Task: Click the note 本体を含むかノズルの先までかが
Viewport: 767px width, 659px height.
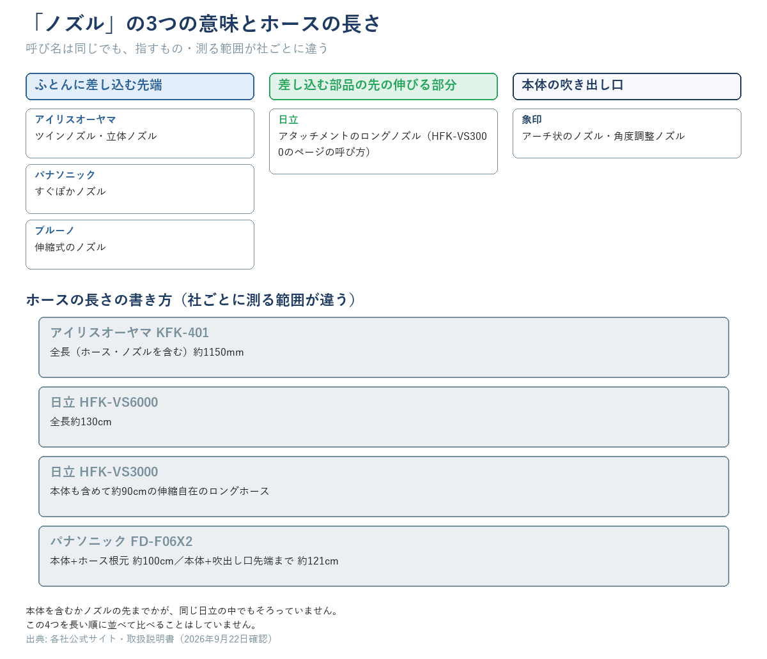Action: [x=182, y=610]
